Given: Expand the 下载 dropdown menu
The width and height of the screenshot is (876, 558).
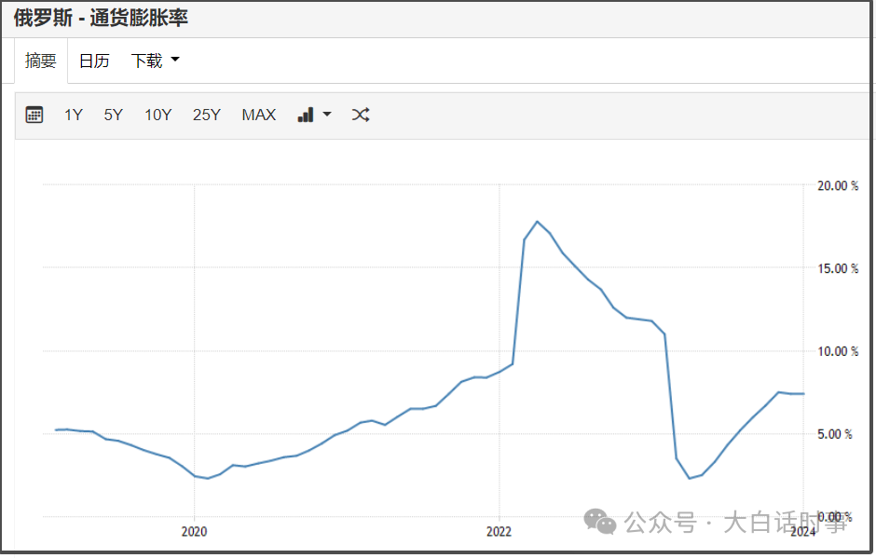Looking at the screenshot, I should [x=155, y=61].
